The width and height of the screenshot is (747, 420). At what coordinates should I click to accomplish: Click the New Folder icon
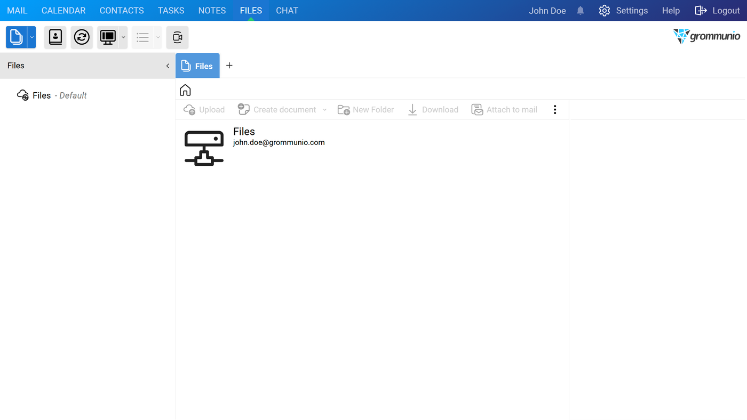pyautogui.click(x=344, y=110)
